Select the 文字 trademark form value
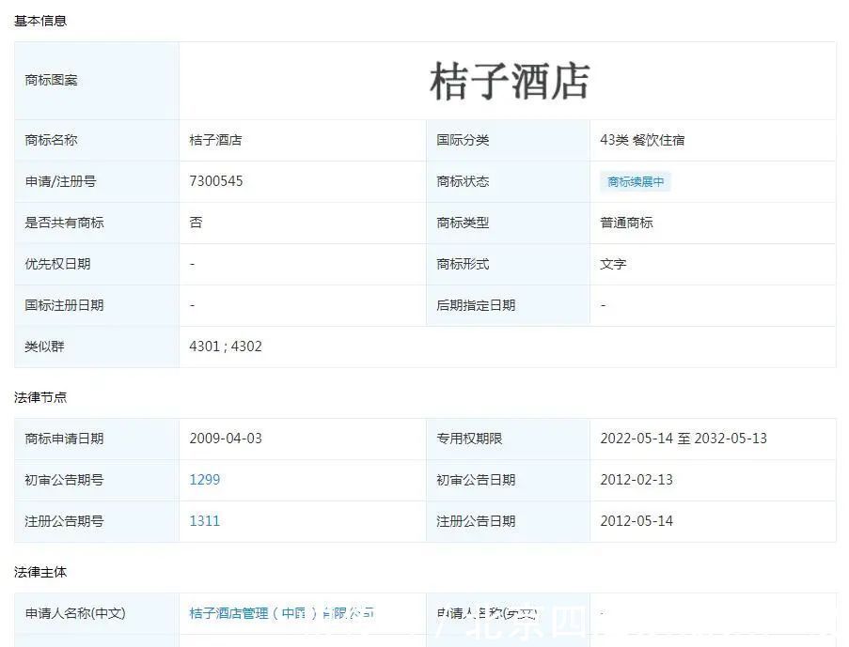This screenshot has width=849, height=647. pos(613,264)
